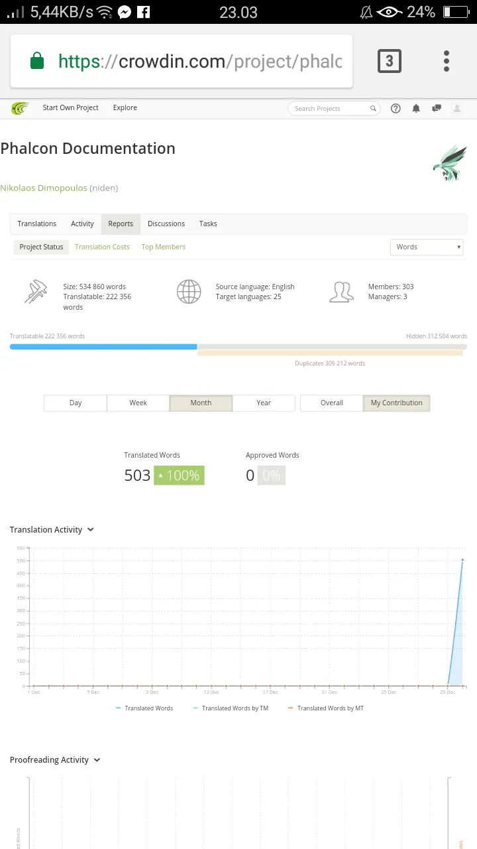This screenshot has width=477, height=849.
Task: Click Start Own Project link
Action: (70, 107)
